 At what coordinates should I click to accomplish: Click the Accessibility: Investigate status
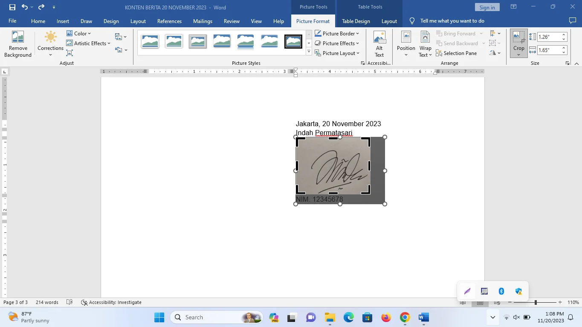111,302
